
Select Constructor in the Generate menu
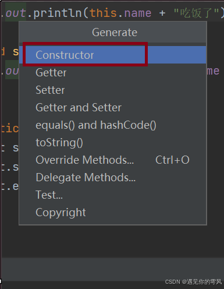pyautogui.click(x=112, y=55)
